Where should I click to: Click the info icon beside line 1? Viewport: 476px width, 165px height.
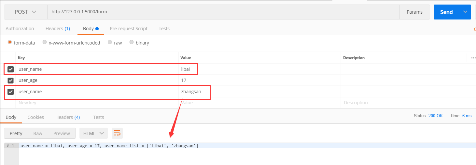pyautogui.click(x=8, y=146)
